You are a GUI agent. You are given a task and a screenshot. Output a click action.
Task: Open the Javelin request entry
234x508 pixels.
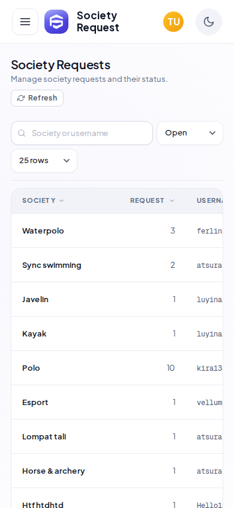click(117, 299)
